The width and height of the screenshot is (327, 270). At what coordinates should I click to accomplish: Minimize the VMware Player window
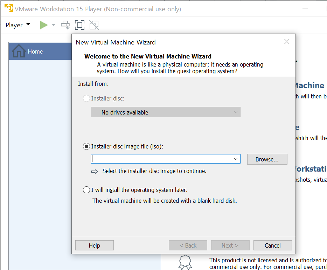click(305, 8)
